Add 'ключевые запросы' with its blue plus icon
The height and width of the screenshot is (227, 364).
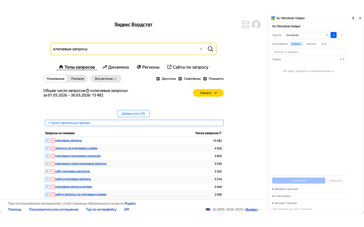click(47, 140)
